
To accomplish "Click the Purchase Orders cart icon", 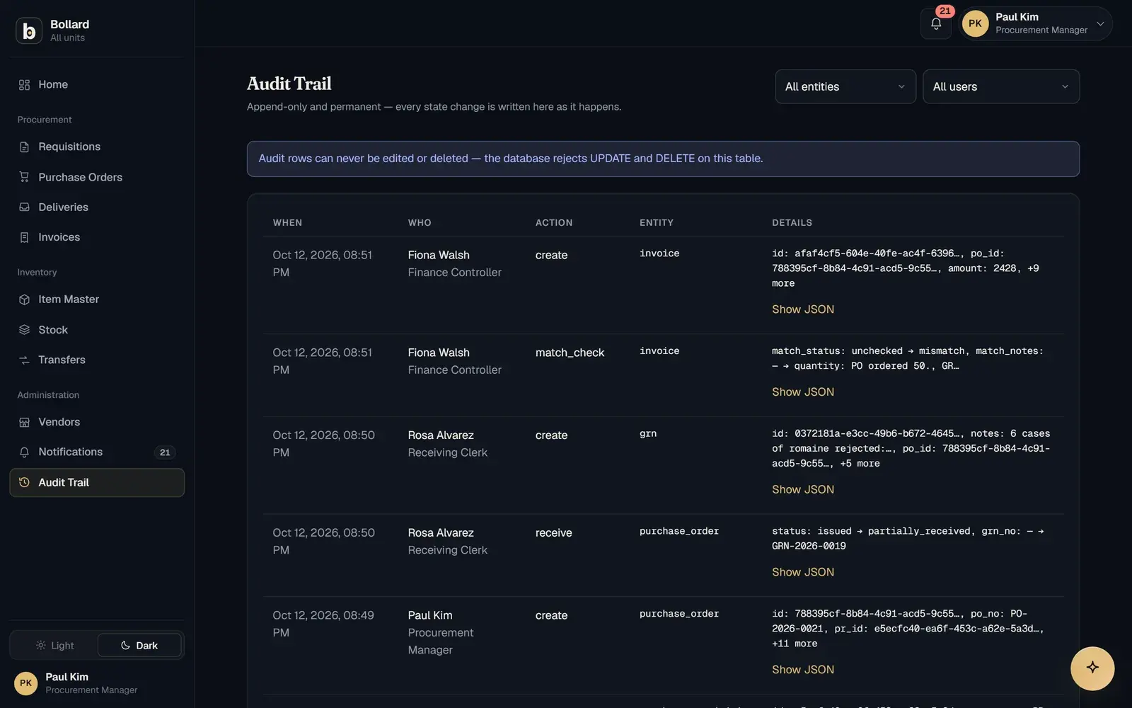I will (24, 177).
